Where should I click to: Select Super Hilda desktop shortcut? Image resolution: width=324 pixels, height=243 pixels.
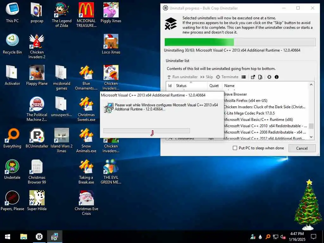point(37,201)
